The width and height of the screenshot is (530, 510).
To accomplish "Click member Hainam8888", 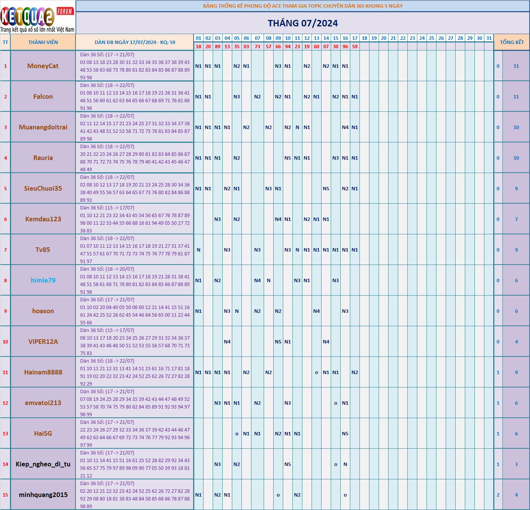I will point(43,372).
